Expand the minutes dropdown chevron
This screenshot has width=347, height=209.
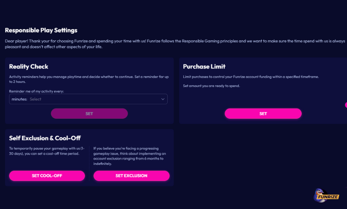(x=163, y=99)
